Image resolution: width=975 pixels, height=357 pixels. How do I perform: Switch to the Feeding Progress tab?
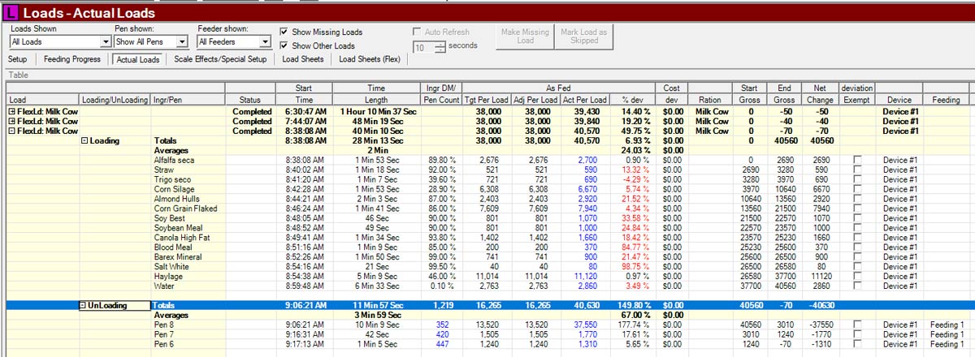pos(72,59)
